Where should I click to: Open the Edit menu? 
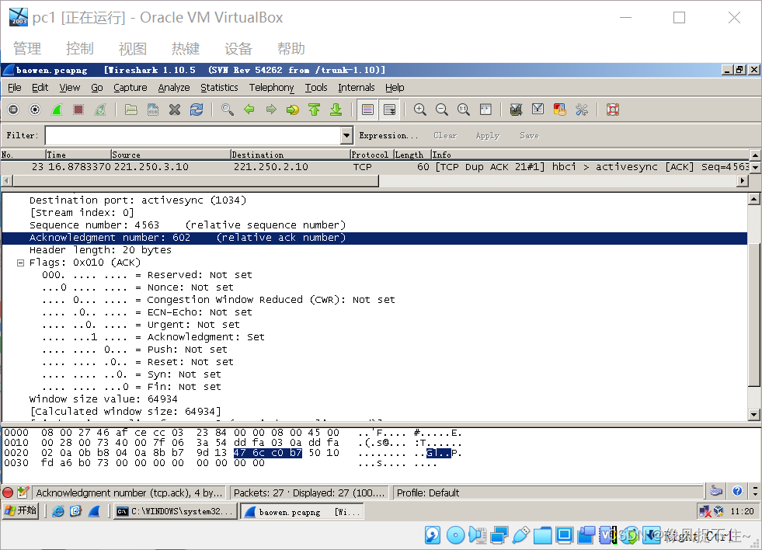[x=40, y=88]
